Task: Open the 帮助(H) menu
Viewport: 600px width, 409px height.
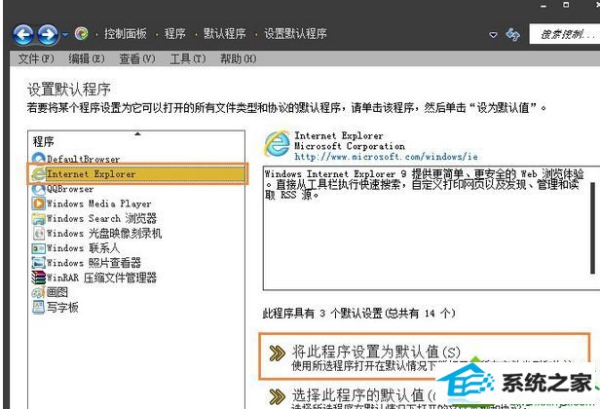Action: coord(238,59)
